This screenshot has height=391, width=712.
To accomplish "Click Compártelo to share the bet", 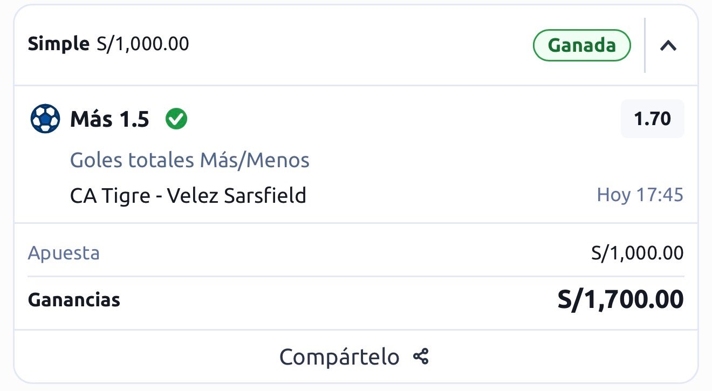I will point(339,356).
